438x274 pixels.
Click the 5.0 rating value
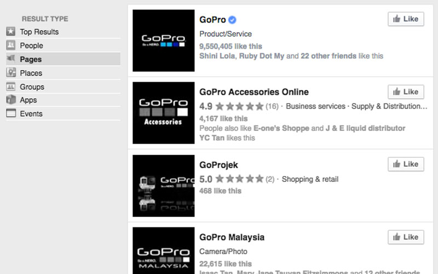coord(206,179)
